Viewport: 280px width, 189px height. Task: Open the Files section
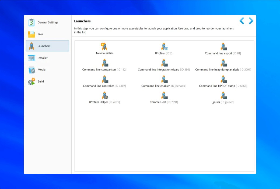tap(47, 34)
